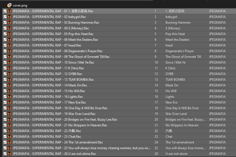The height and width of the screenshot is (157, 236).
Task: Click file icon for 11 ¥ (Yen).flac
Action: tap(9, 68)
